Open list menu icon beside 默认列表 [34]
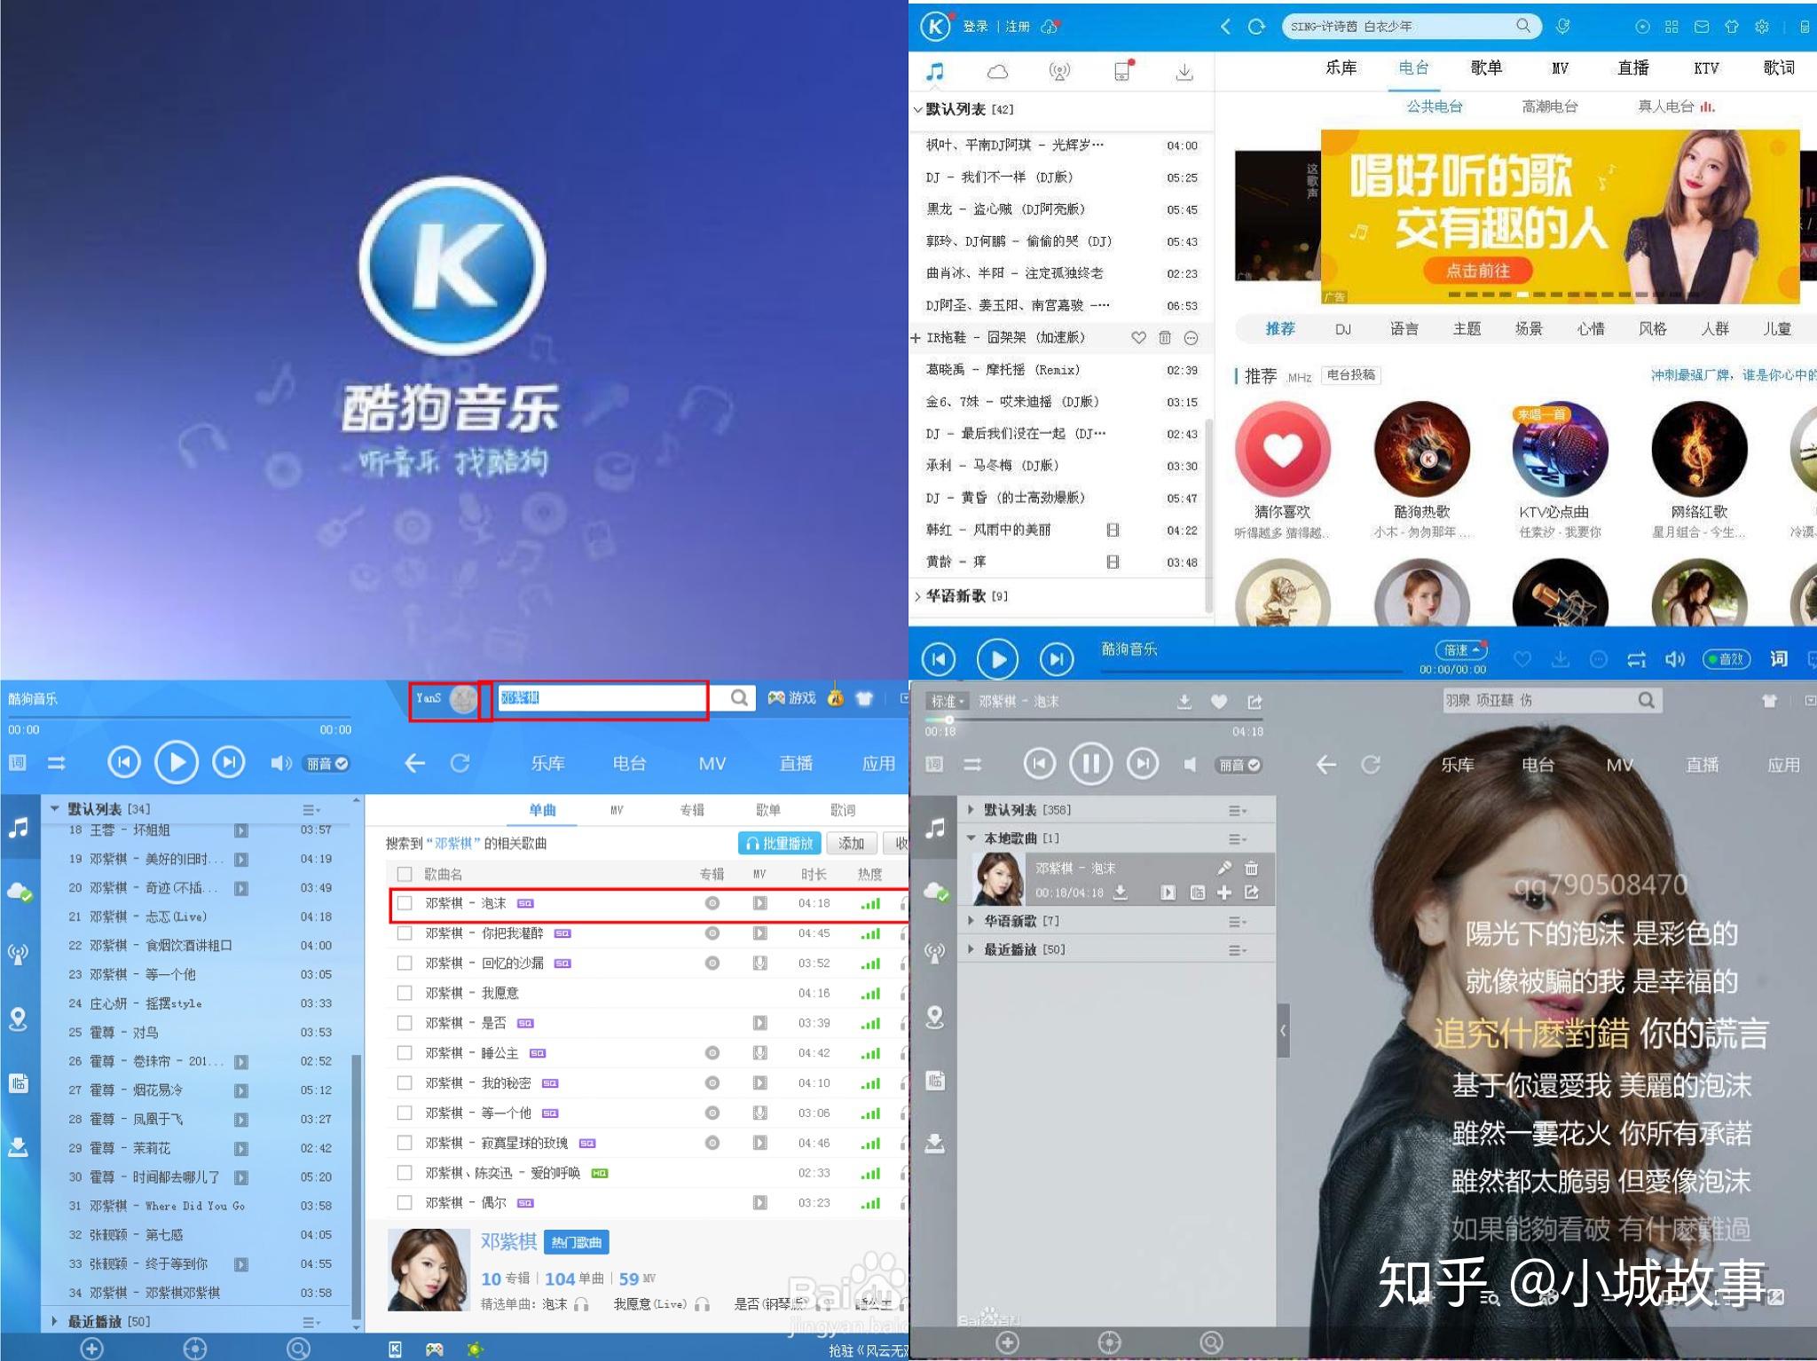 tap(311, 809)
